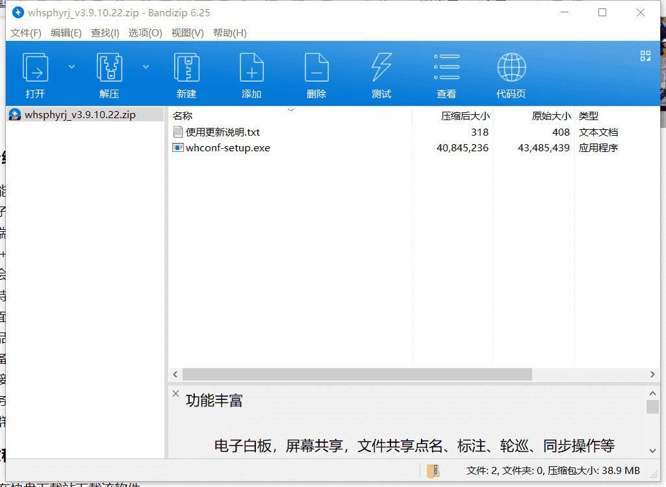Select whsphyrj_v3.9.10.22.zip in the tree
The width and height of the screenshot is (666, 487).
tap(80, 115)
